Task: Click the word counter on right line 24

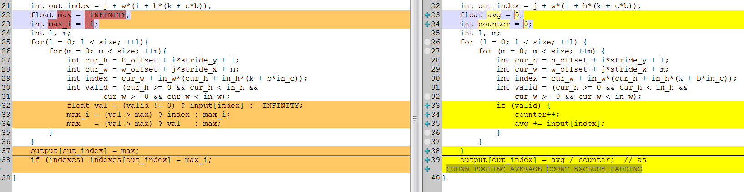Action: click(x=494, y=24)
